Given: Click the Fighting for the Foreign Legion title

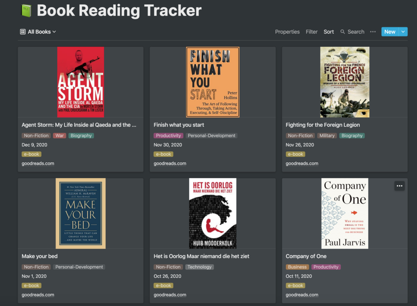Looking at the screenshot, I should point(322,125).
